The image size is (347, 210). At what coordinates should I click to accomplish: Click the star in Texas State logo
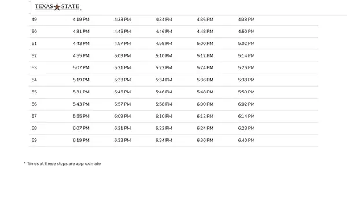(57, 7)
